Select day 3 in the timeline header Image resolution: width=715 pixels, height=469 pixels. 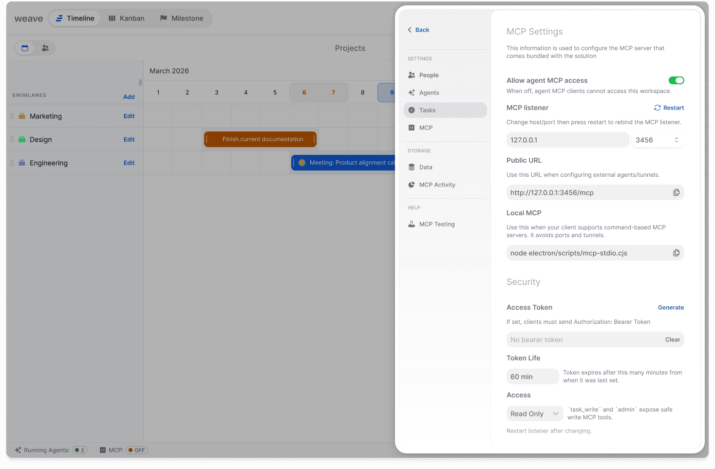coord(217,93)
